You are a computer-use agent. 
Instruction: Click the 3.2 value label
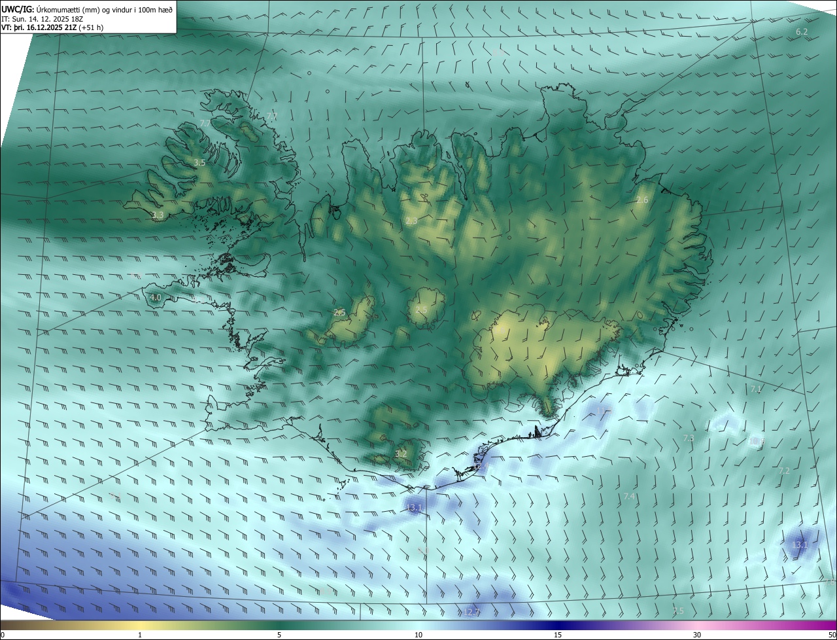401,453
